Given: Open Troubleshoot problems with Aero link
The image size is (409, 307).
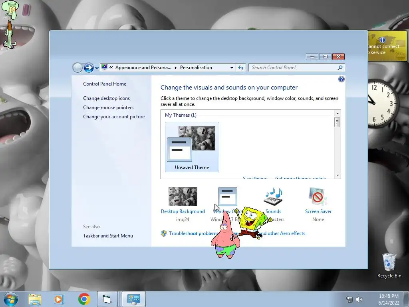Looking at the screenshot, I should (x=237, y=233).
